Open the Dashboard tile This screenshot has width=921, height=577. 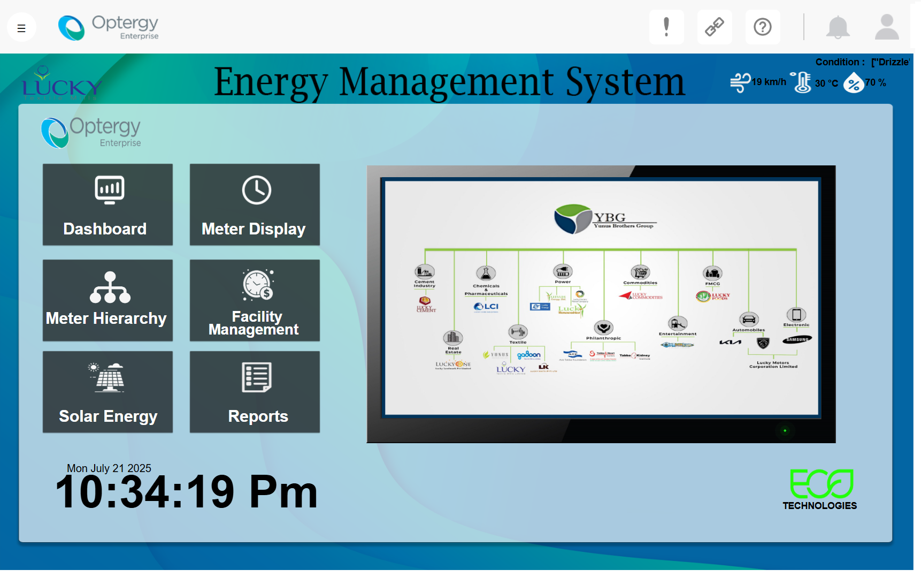(x=108, y=204)
